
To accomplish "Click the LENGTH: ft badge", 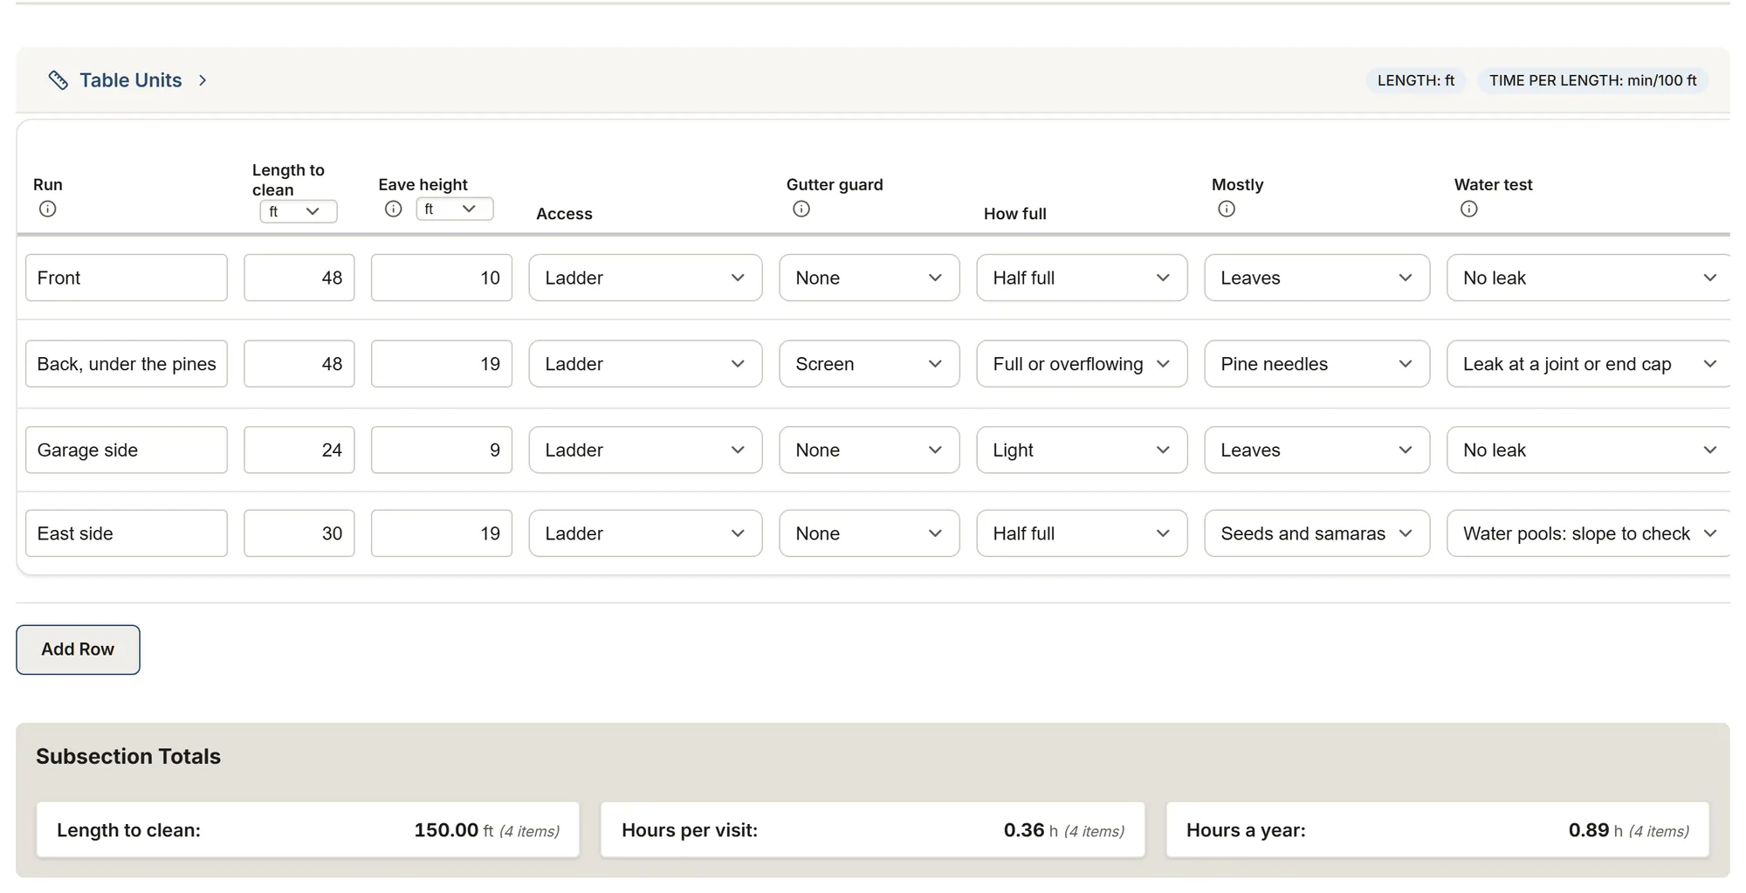I will tap(1416, 80).
